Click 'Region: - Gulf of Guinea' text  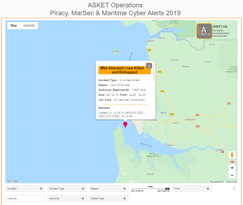(x=114, y=85)
